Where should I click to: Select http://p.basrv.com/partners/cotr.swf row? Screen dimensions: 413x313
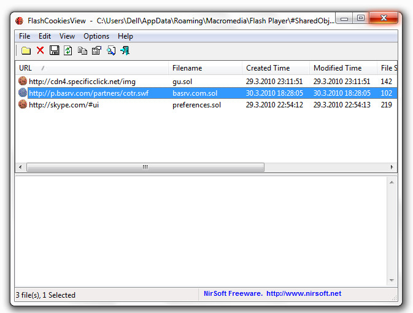tap(206, 93)
